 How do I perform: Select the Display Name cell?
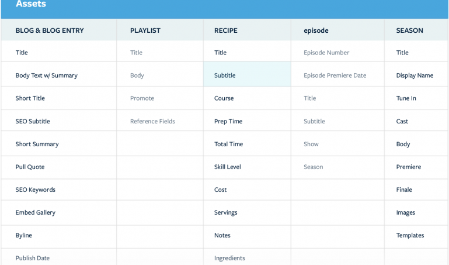coord(416,75)
